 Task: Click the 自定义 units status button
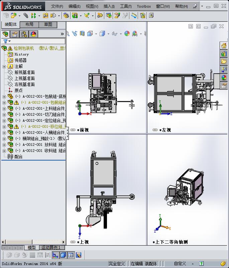point(180,264)
